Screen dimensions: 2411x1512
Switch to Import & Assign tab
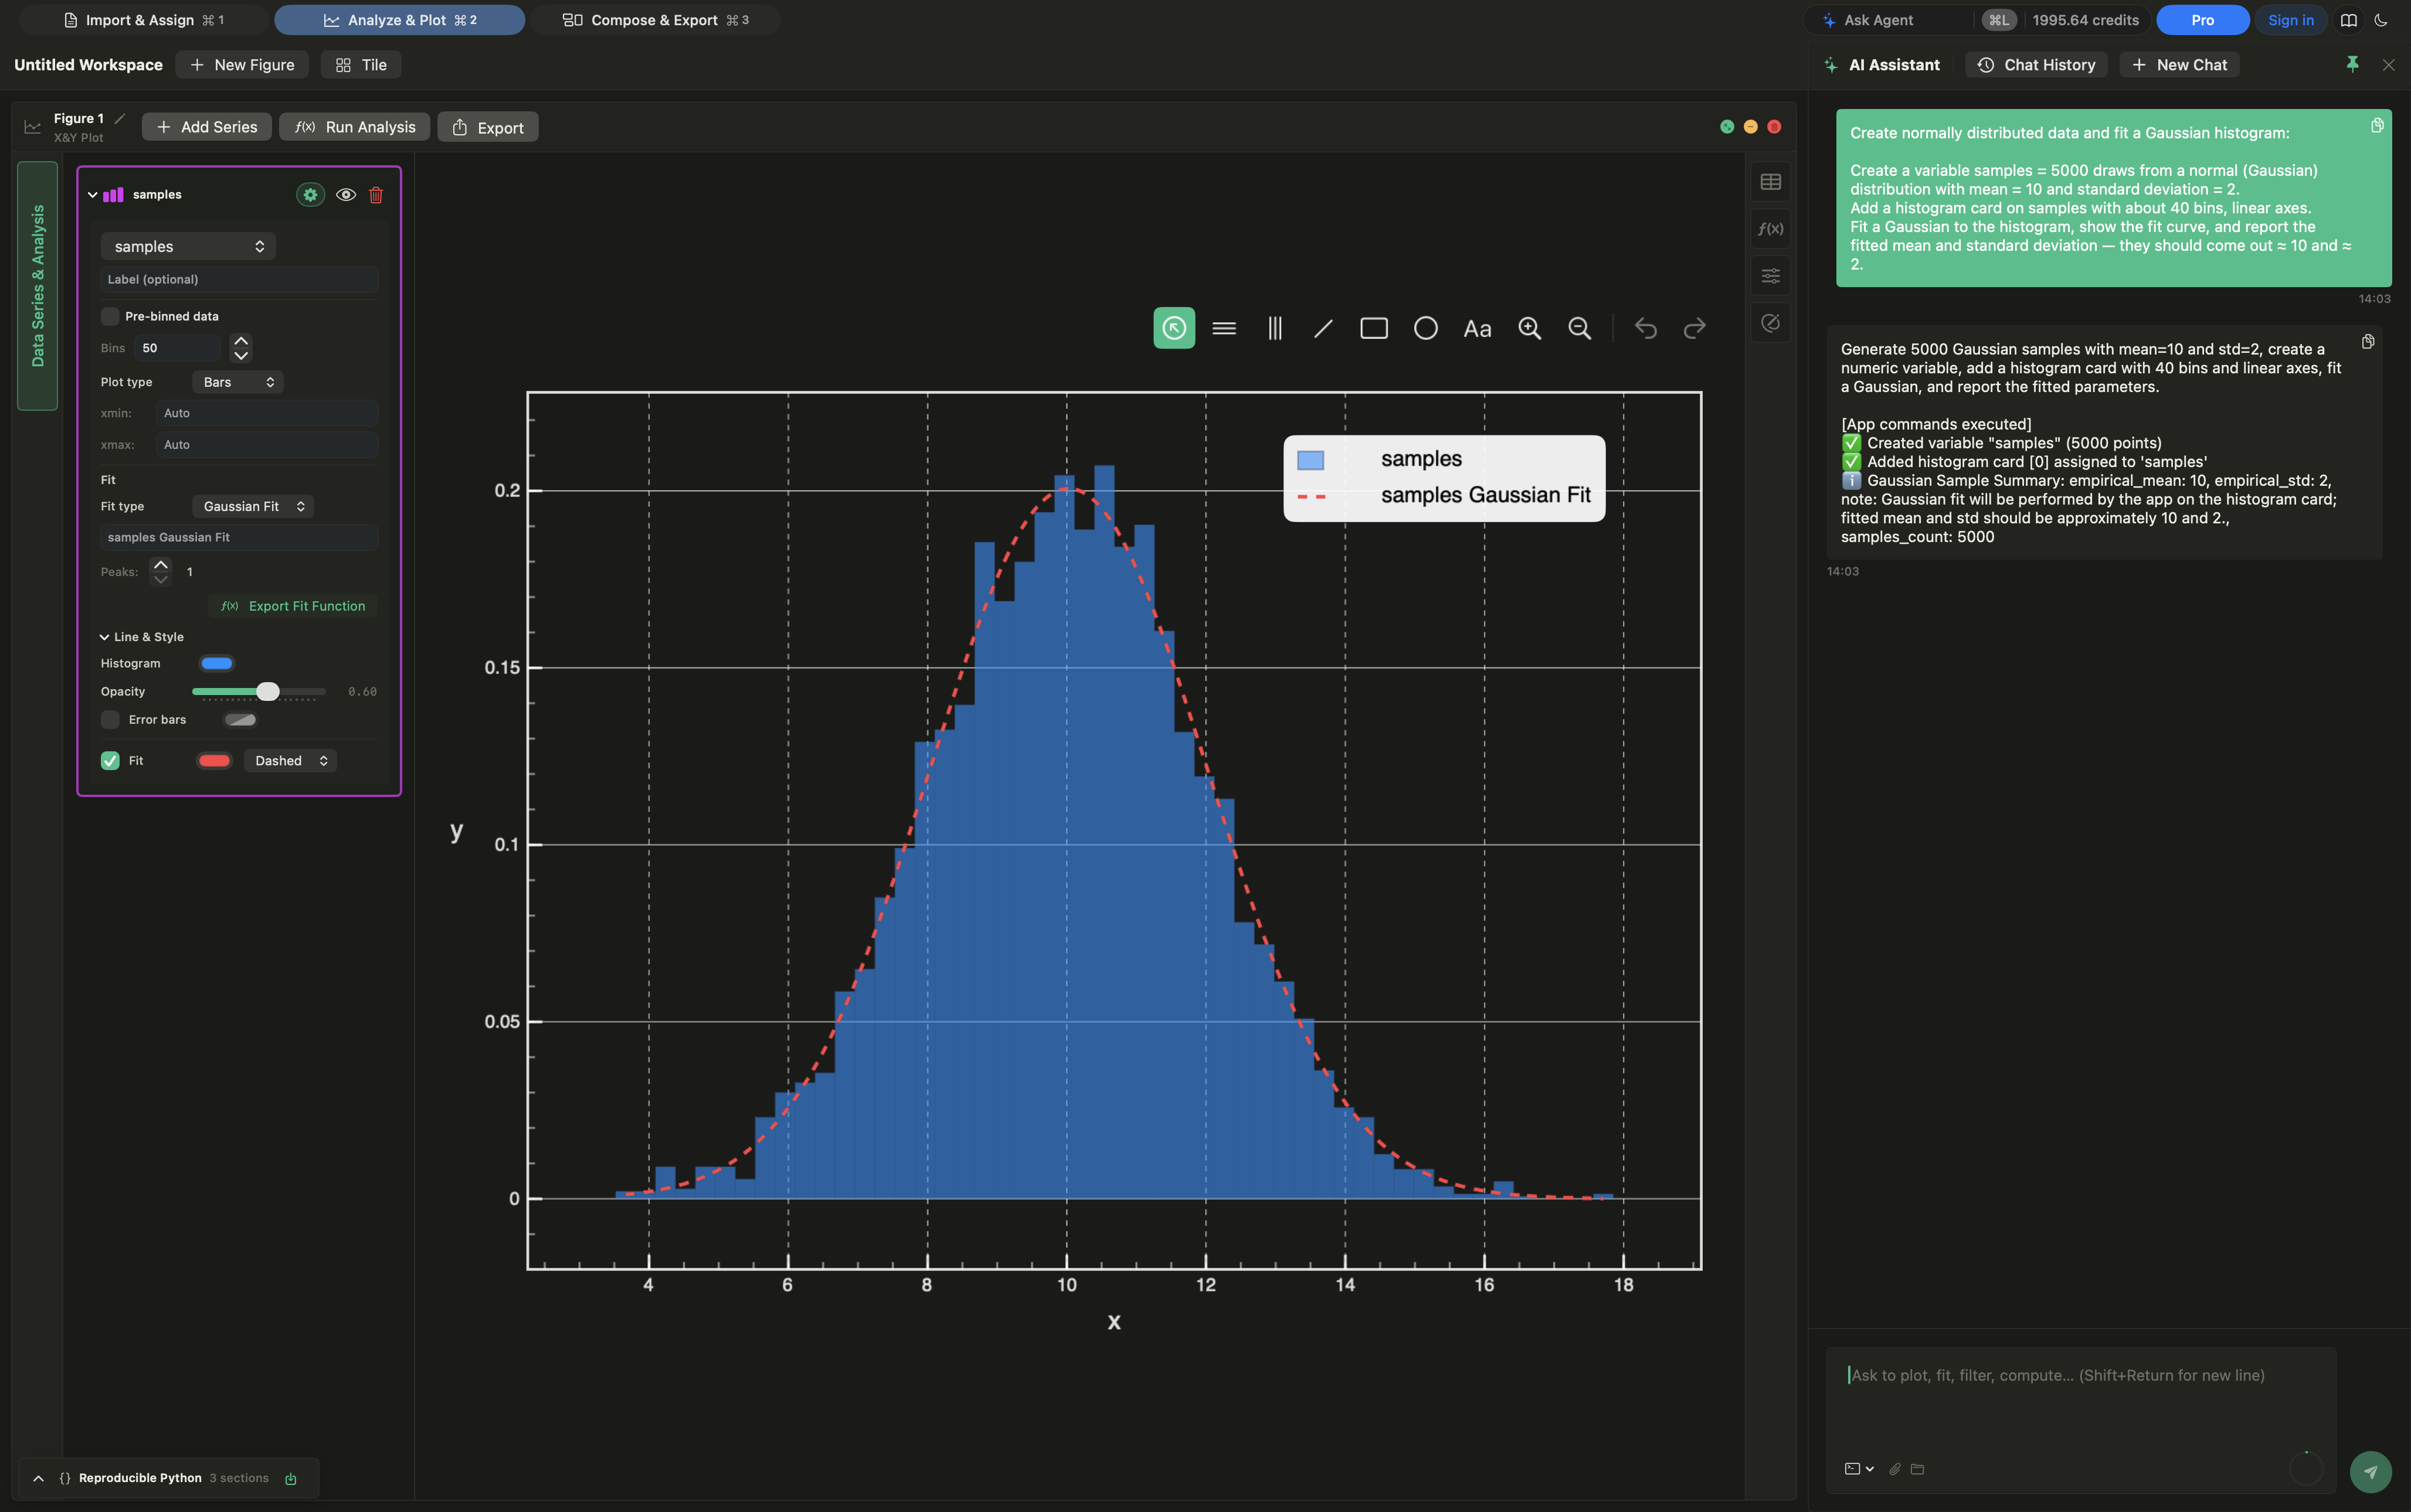tap(144, 20)
